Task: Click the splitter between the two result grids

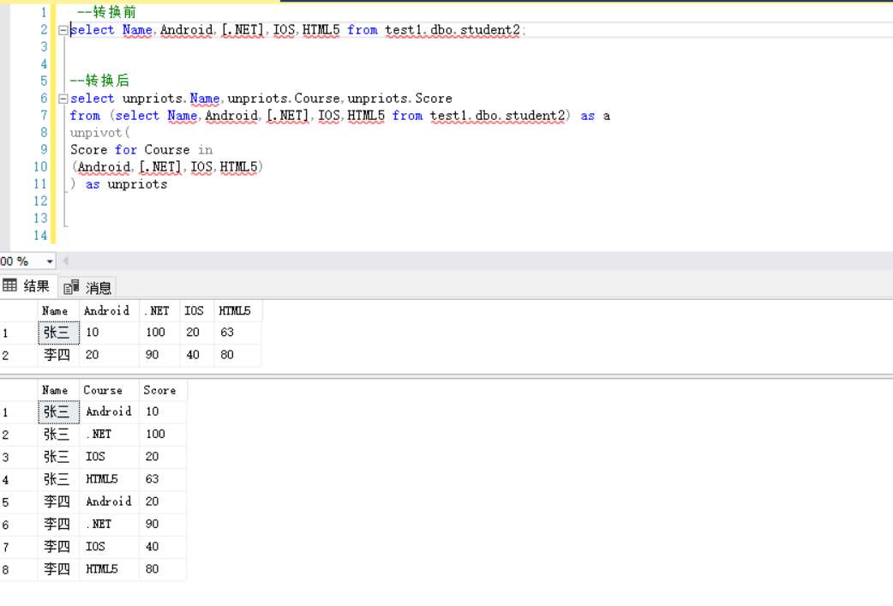Action: point(446,375)
